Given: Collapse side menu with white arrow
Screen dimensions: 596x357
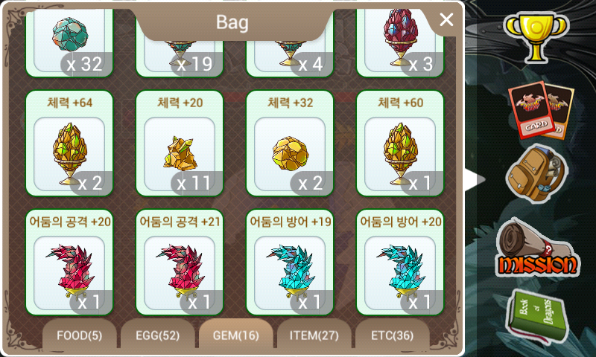Looking at the screenshot, I should tap(475, 179).
